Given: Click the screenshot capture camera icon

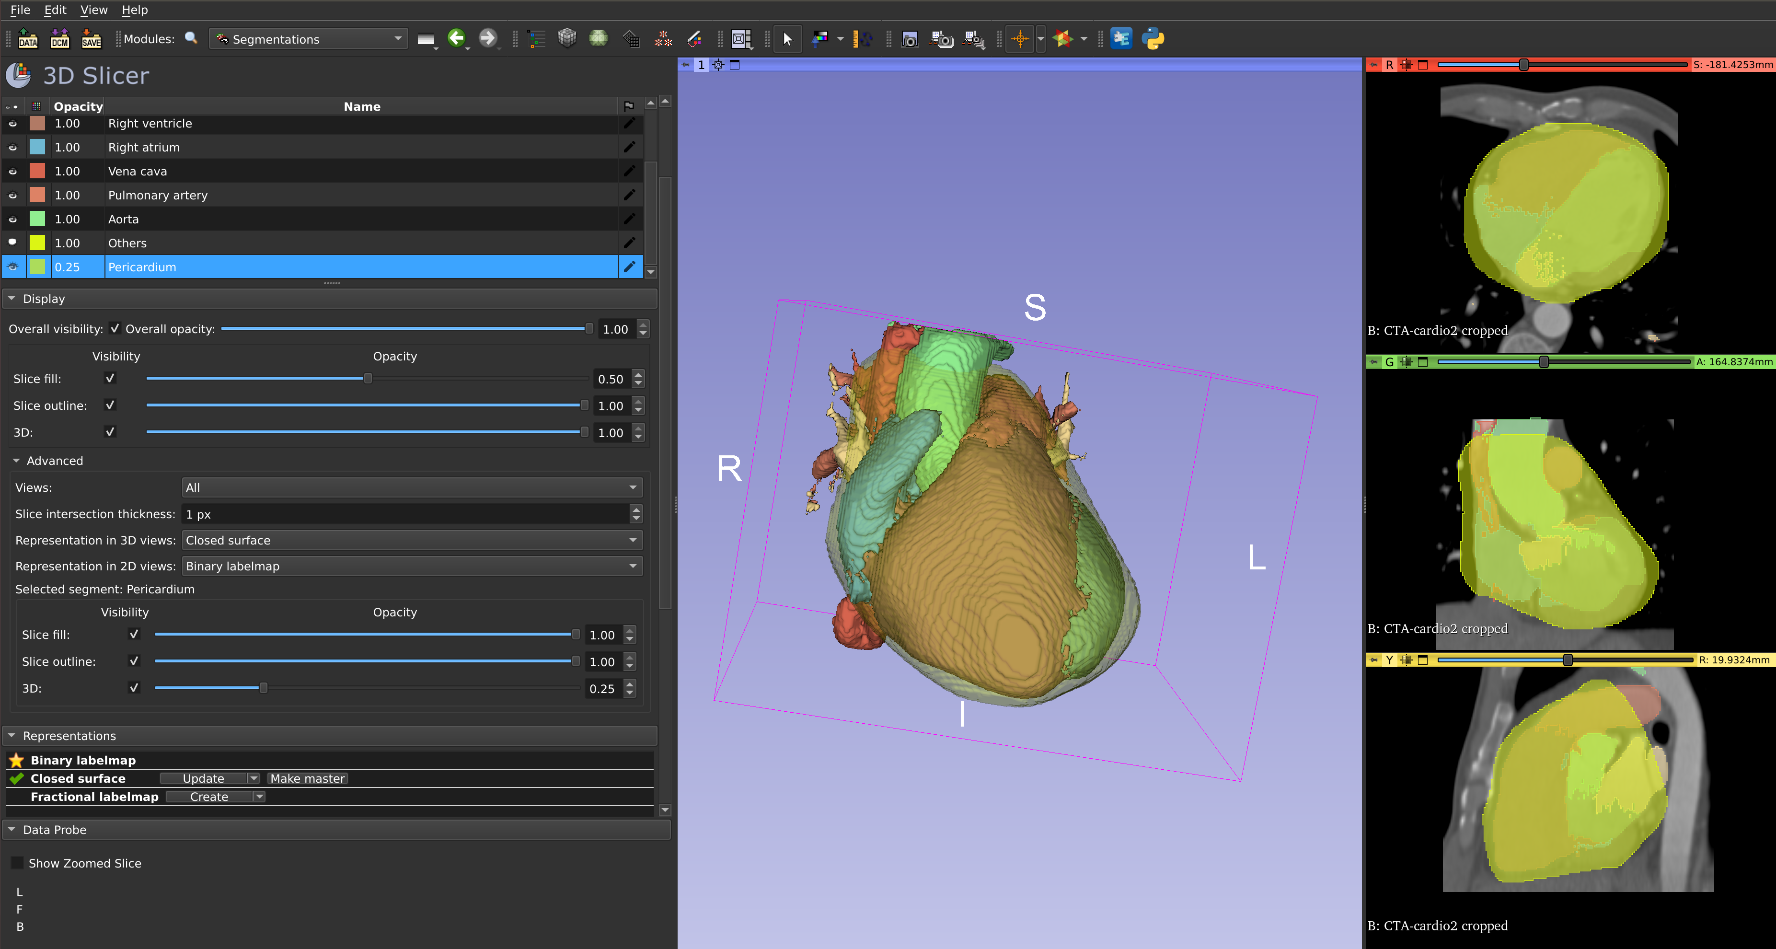Looking at the screenshot, I should (x=910, y=39).
